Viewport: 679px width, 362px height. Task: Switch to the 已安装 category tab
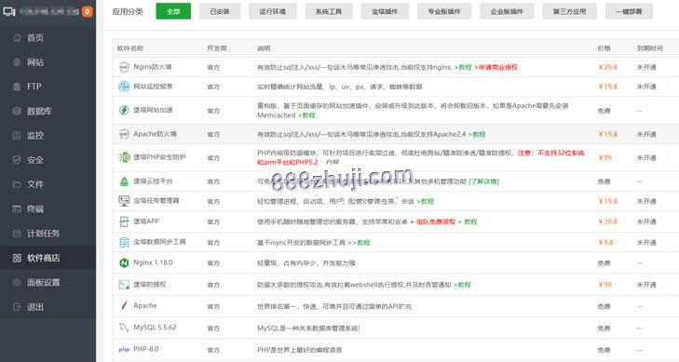pyautogui.click(x=220, y=12)
